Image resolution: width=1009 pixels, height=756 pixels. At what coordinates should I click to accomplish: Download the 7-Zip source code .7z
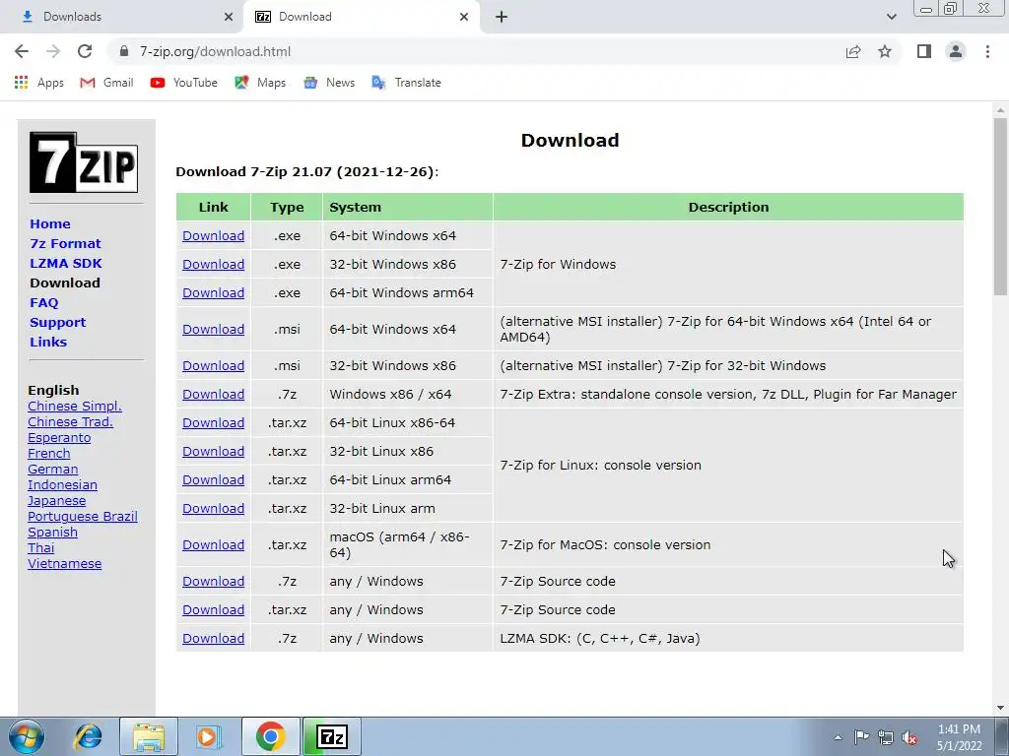(x=213, y=581)
